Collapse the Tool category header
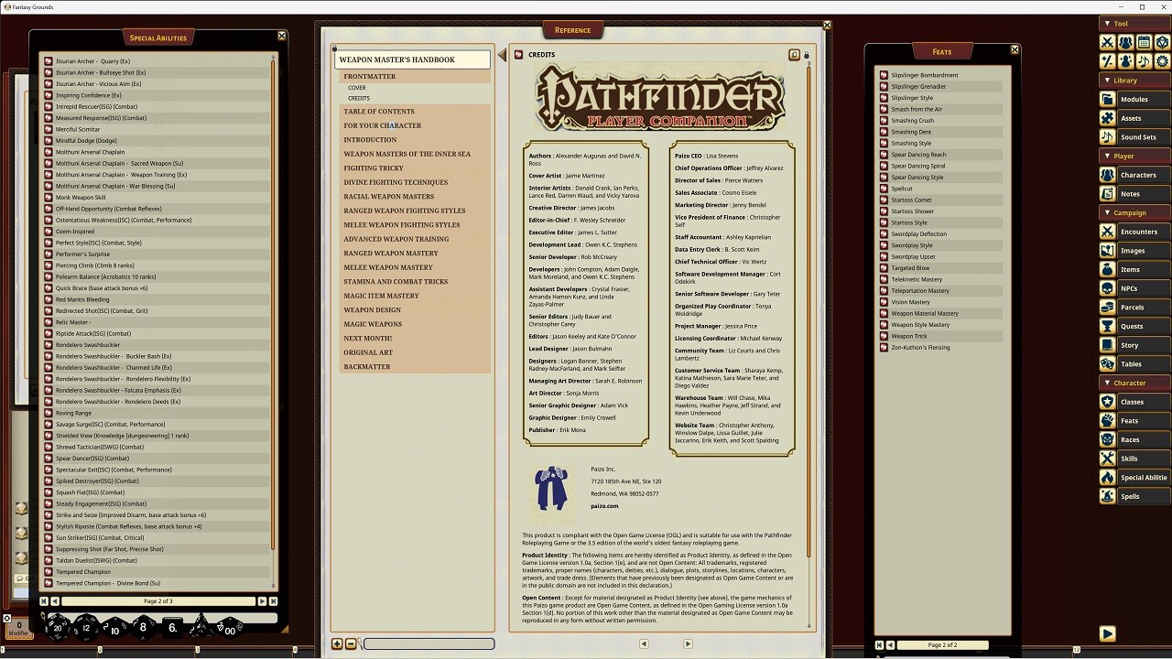This screenshot has width=1172, height=659. point(1135,23)
